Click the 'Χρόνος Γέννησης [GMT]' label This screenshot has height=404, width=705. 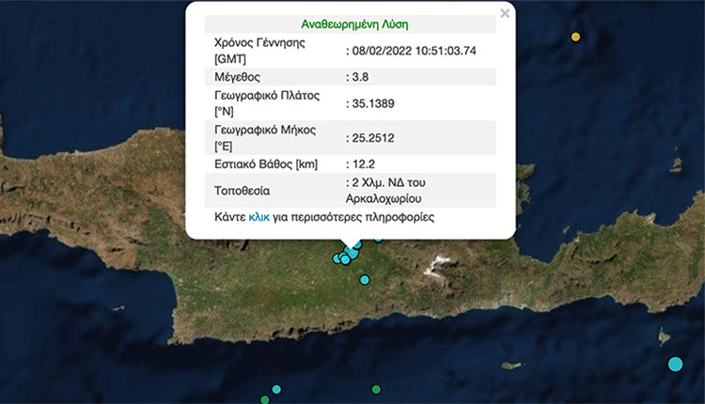259,51
